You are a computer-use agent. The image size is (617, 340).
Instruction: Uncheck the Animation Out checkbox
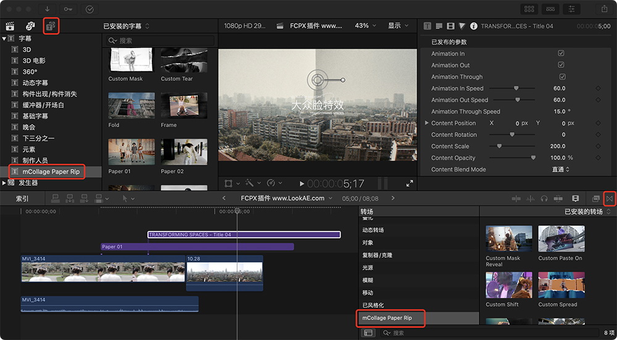tap(561, 65)
